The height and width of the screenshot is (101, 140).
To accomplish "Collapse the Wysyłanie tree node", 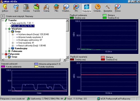I will point(6,29).
